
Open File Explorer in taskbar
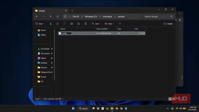[x=112, y=109]
